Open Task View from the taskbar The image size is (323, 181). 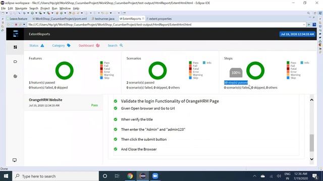(x=117, y=176)
